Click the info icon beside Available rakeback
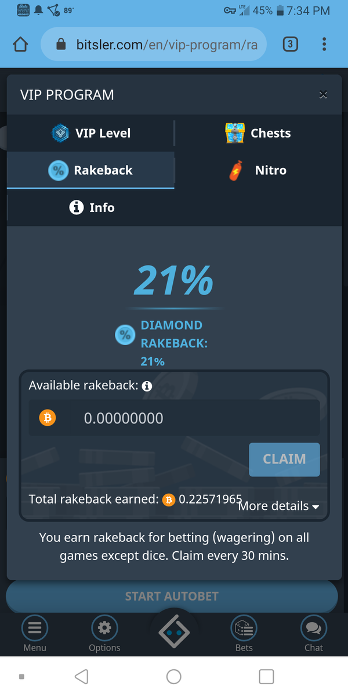The image size is (348, 697). pos(147,386)
